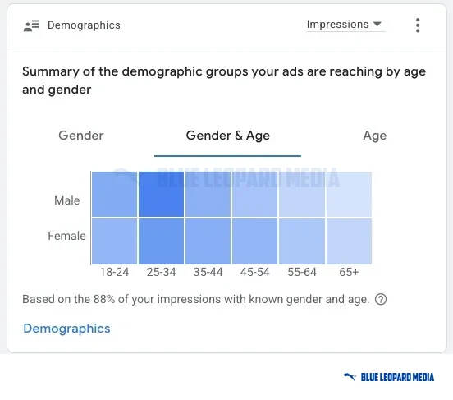Click the Male 18-24 heatmap cell
Screen dimensions: 453x400
point(114,194)
